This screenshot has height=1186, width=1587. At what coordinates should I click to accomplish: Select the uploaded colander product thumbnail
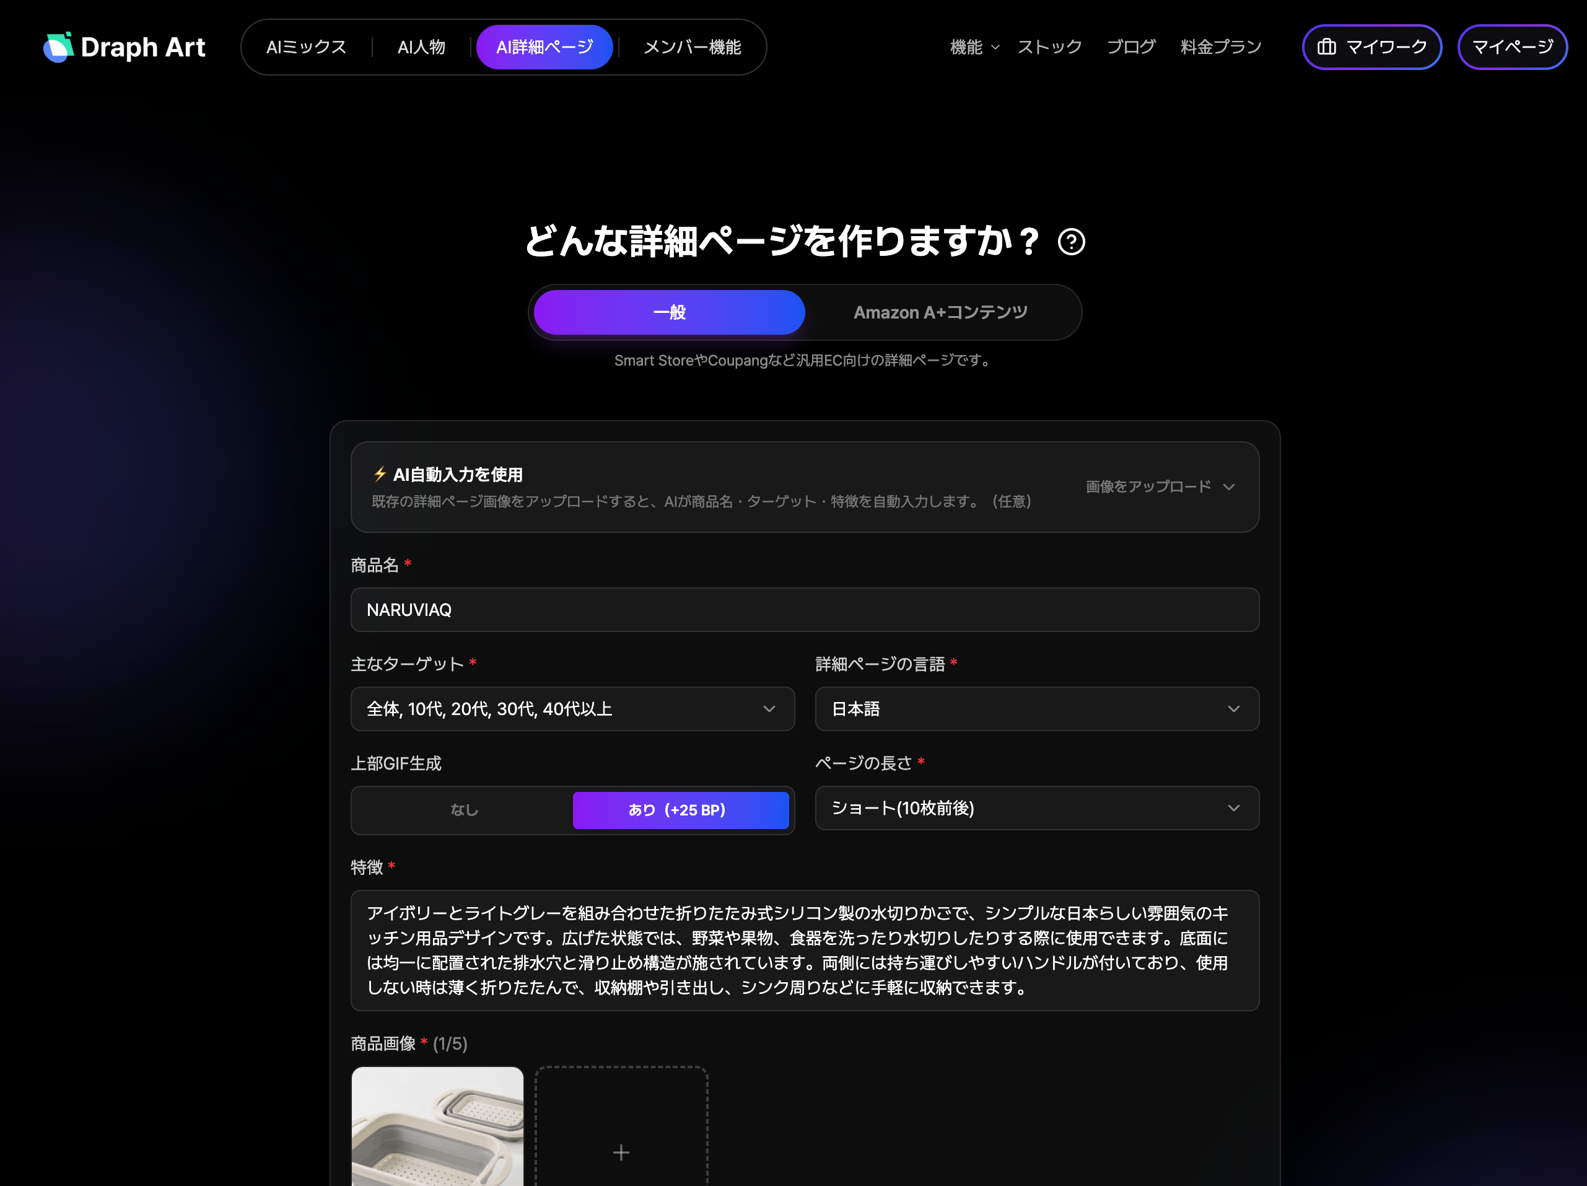click(x=437, y=1127)
